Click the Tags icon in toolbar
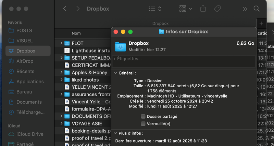The image size is (274, 146). pos(217,9)
